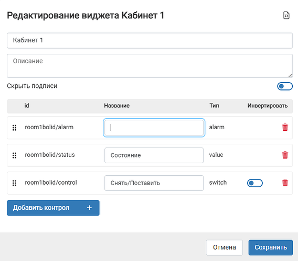Click the 'Отмена' button
The width and height of the screenshot is (298, 261).
(x=224, y=247)
